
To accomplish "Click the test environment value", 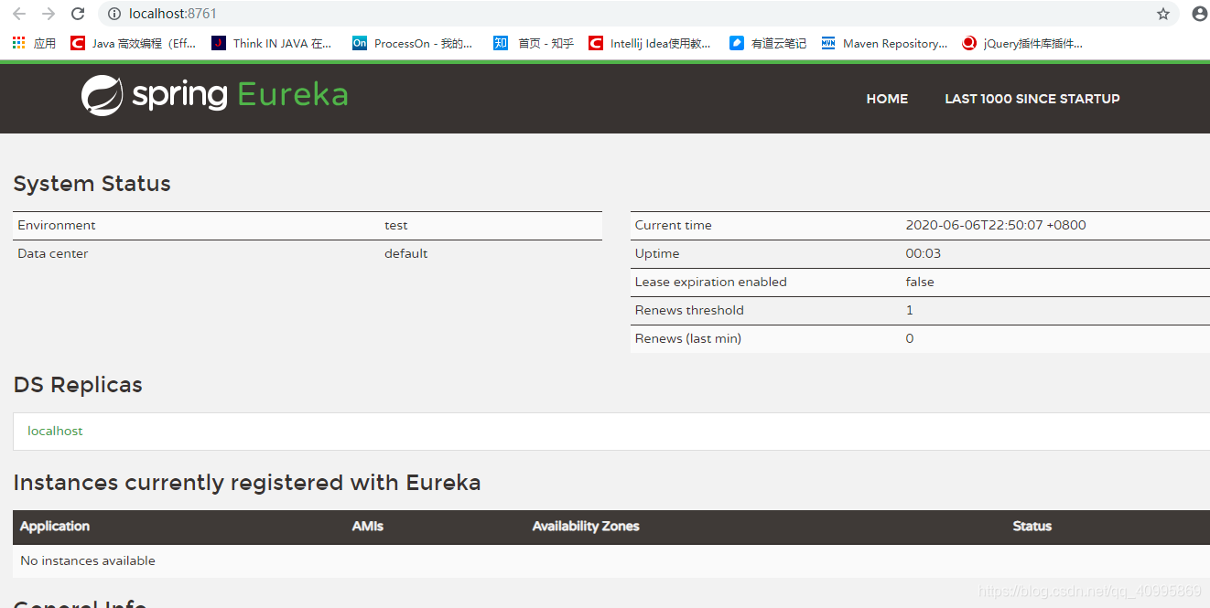I will 396,225.
